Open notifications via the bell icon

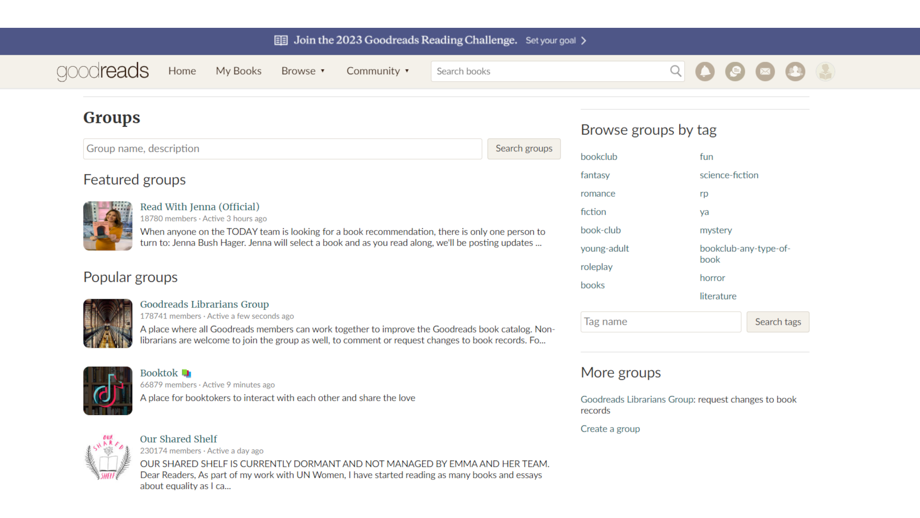pyautogui.click(x=704, y=71)
